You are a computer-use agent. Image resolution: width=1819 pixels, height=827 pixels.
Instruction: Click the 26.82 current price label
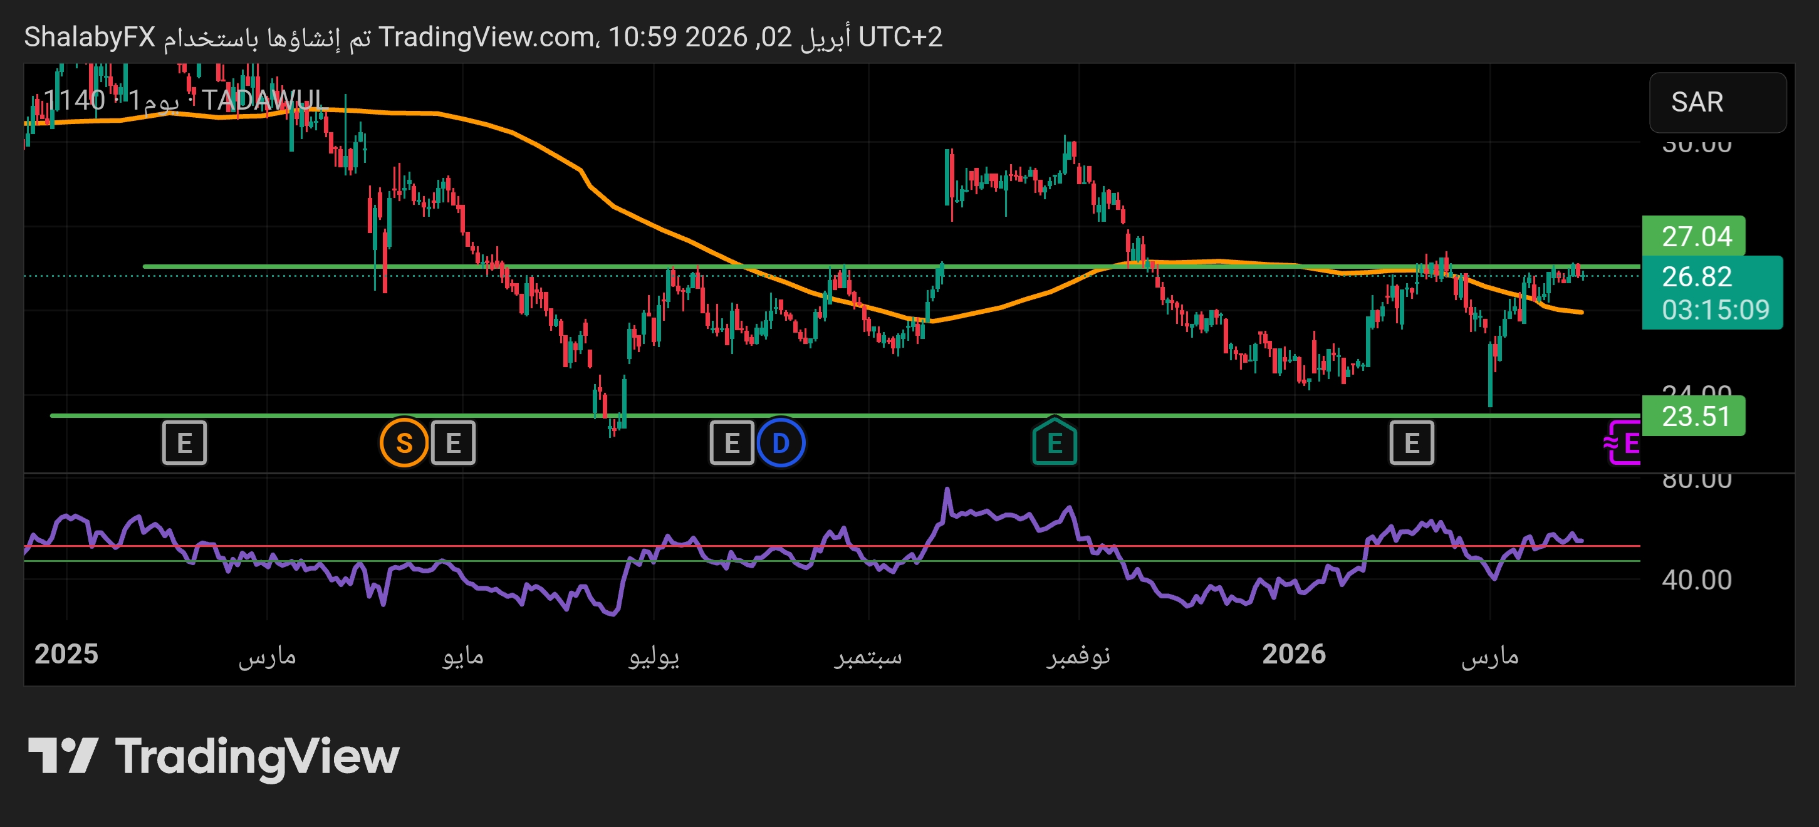(1696, 277)
